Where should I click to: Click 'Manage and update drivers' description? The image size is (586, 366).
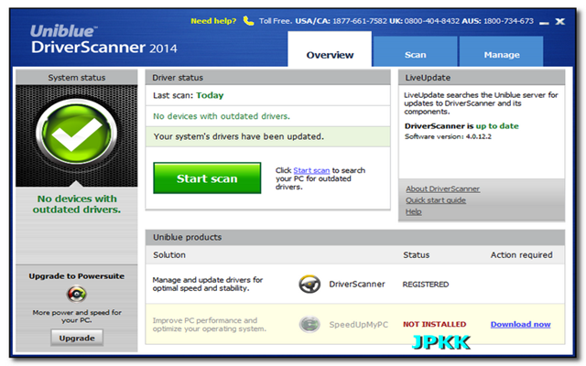[x=208, y=285]
